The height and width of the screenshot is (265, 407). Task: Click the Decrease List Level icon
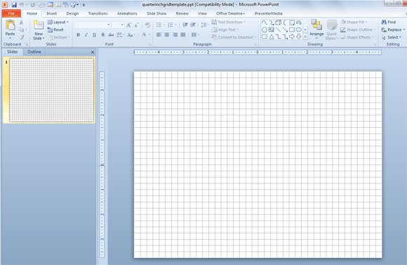pos(185,25)
